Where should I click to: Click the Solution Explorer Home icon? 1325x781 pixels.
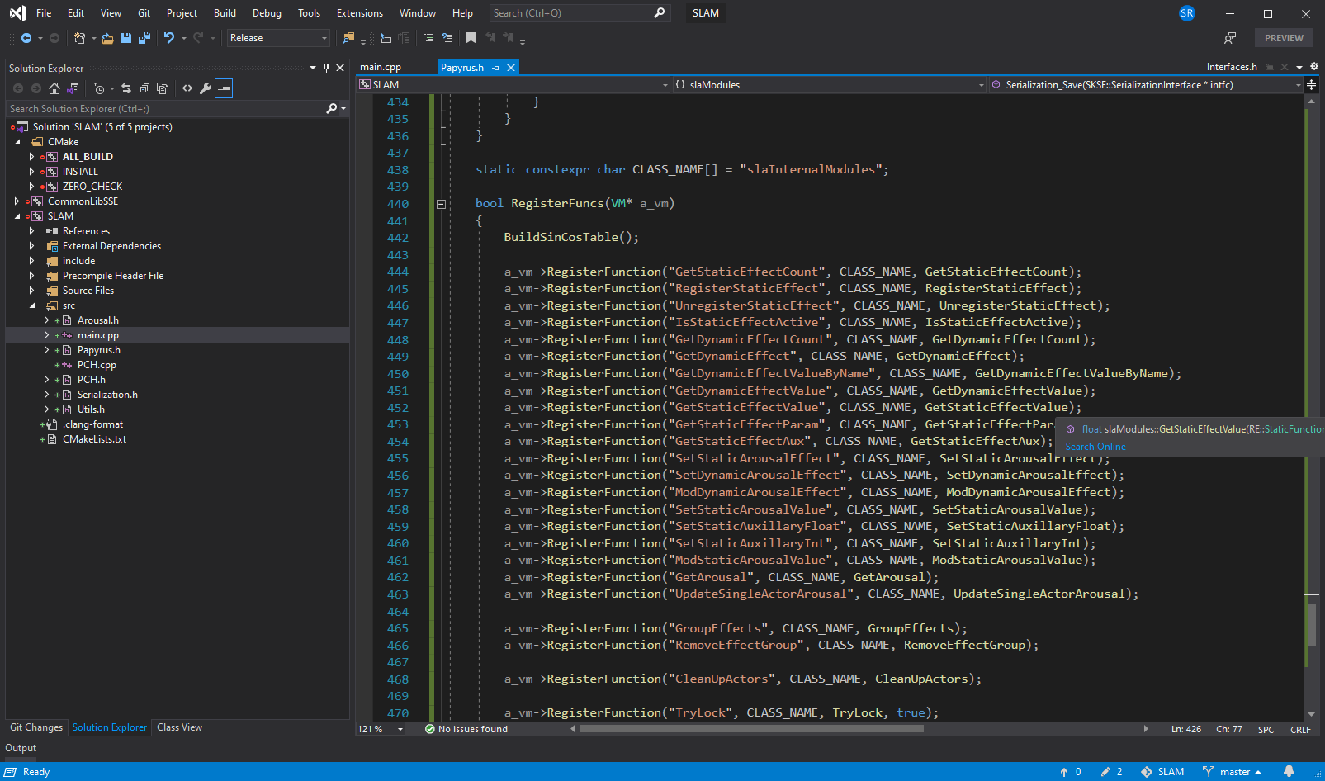tap(54, 88)
